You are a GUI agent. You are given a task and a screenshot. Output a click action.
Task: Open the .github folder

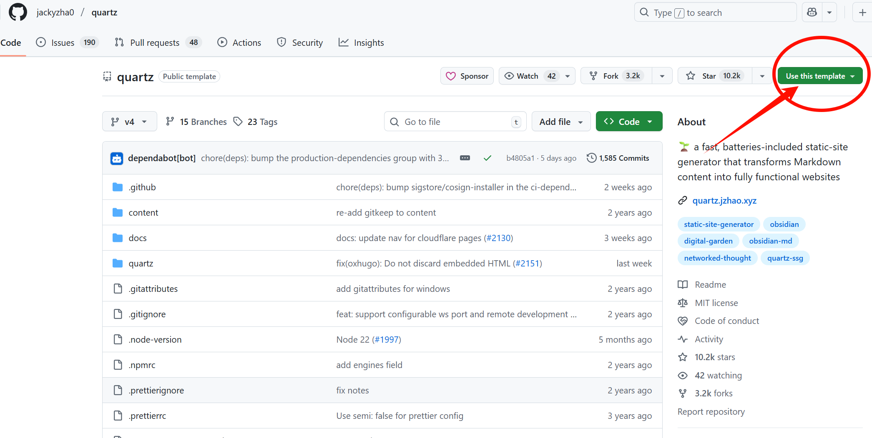(142, 187)
